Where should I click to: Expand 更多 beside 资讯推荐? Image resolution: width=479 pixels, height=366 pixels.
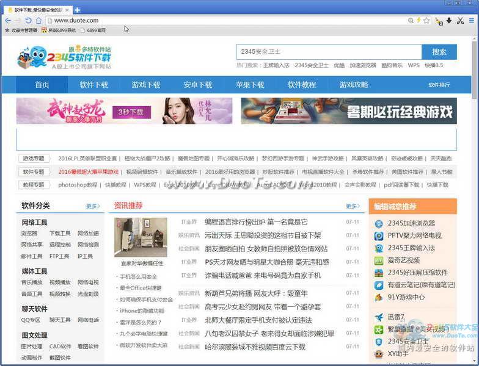(x=353, y=206)
